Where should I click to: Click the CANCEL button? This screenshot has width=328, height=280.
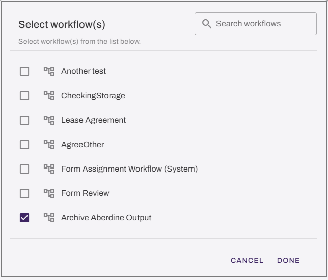247,260
